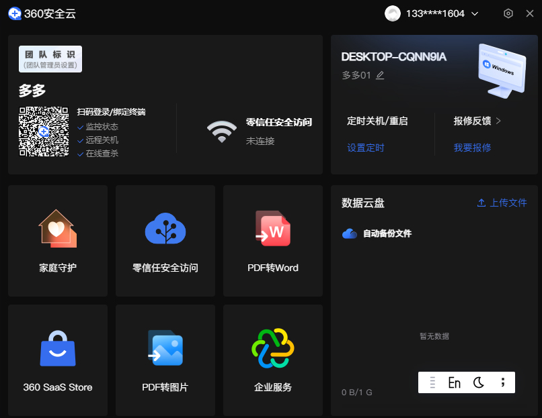Click the 我要报修 link
This screenshot has width=542, height=418.
[x=472, y=148]
